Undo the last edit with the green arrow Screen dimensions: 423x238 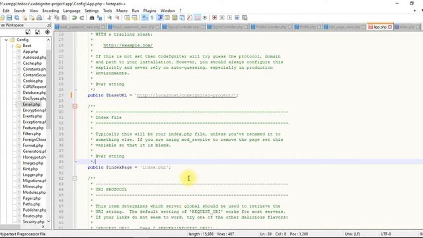tap(74, 18)
